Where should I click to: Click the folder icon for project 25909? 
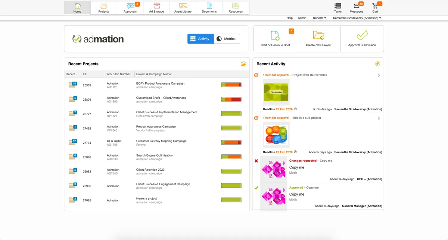tap(72, 85)
